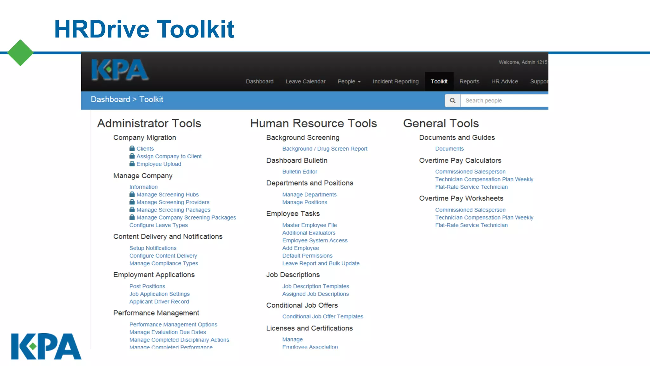This screenshot has width=650, height=366.
Task: Click the KPA logo in the header bar
Action: coord(120,70)
